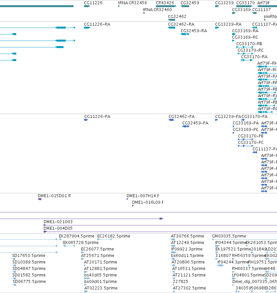The height and width of the screenshot is (293, 277).
Task: Select the AT16531.5prime EST label
Action: point(188,269)
